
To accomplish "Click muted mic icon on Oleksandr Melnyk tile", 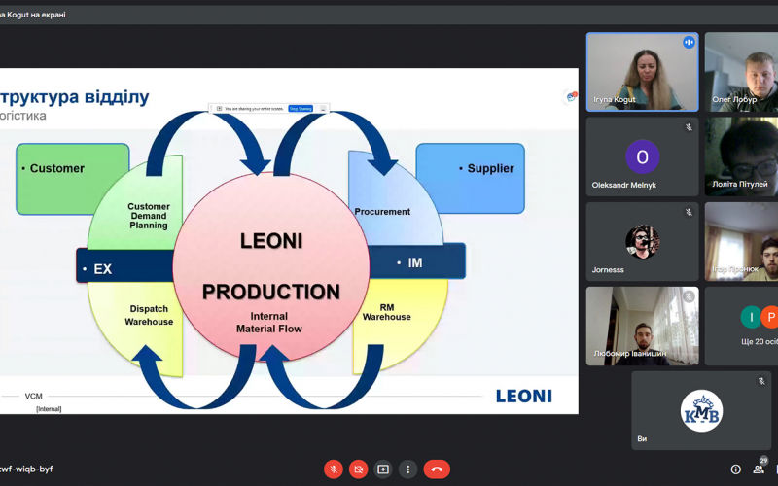I will pos(689,127).
